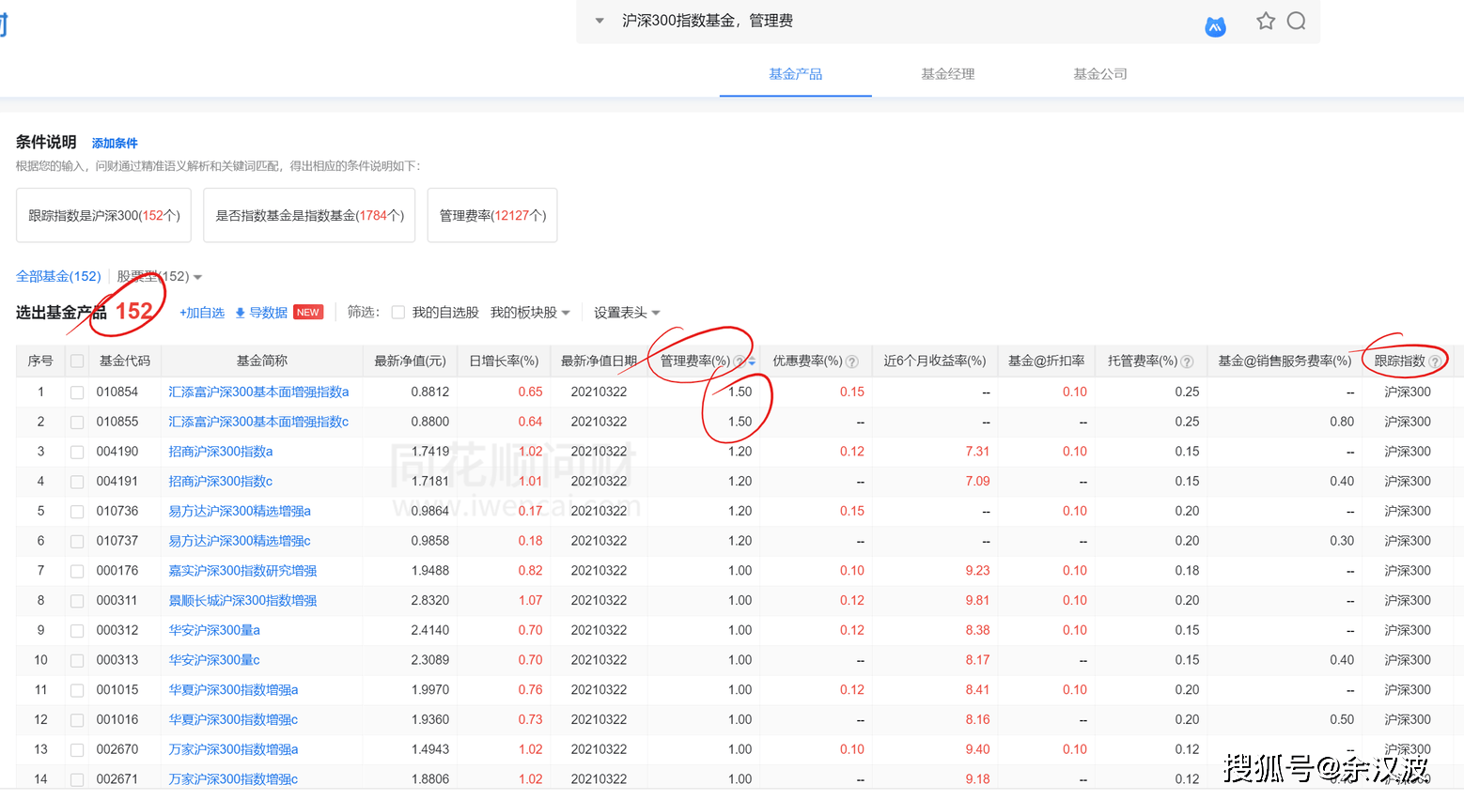Viewport: 1464px width, 800px height.
Task: Open the 我的板块股 dropdown
Action: coord(531,313)
